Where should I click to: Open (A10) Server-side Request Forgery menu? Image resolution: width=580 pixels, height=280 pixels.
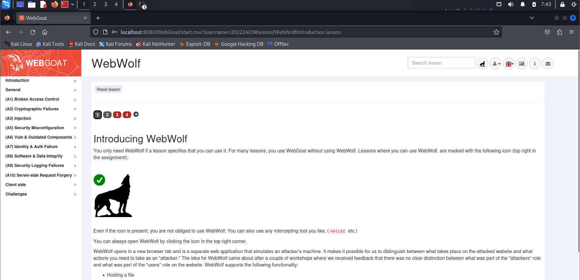pyautogui.click(x=41, y=175)
